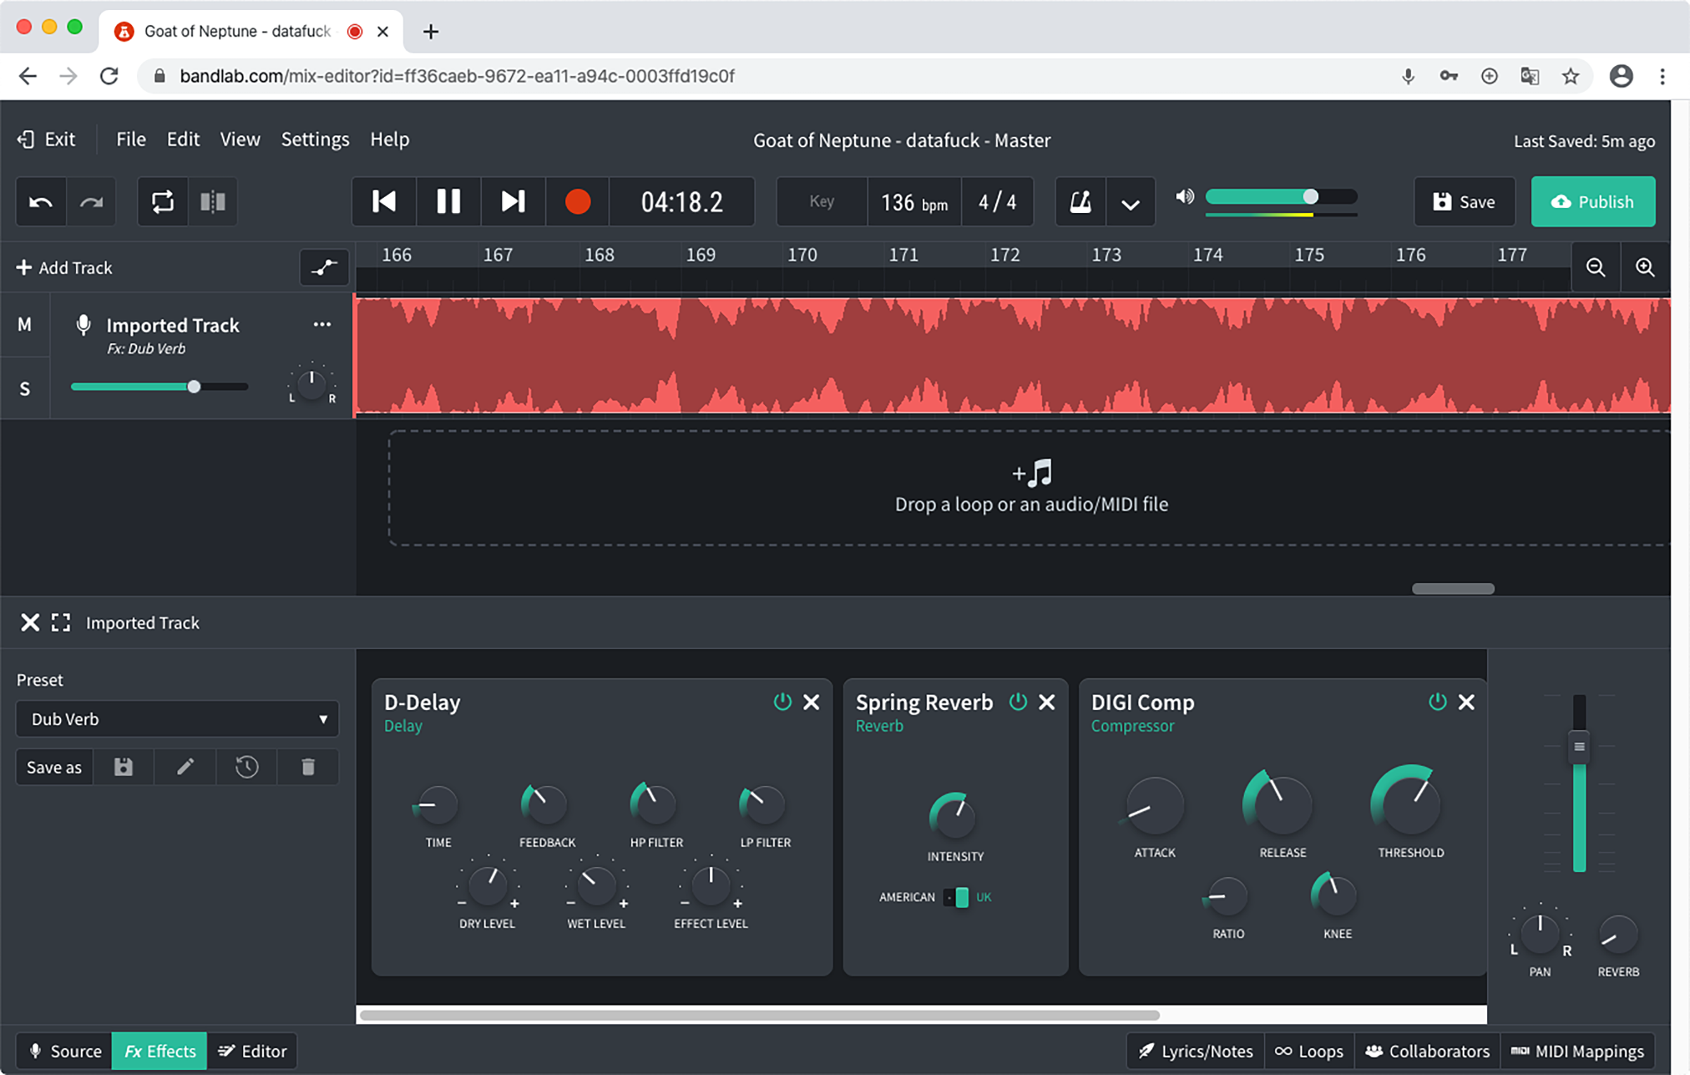The height and width of the screenshot is (1075, 1690).
Task: Click the Publish button
Action: tap(1592, 202)
